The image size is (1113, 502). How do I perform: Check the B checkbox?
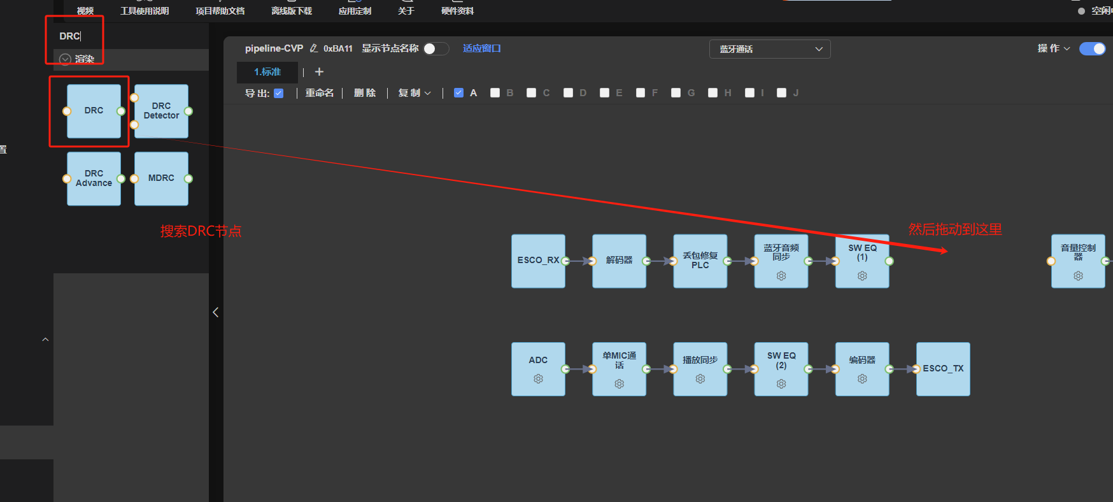(x=495, y=93)
